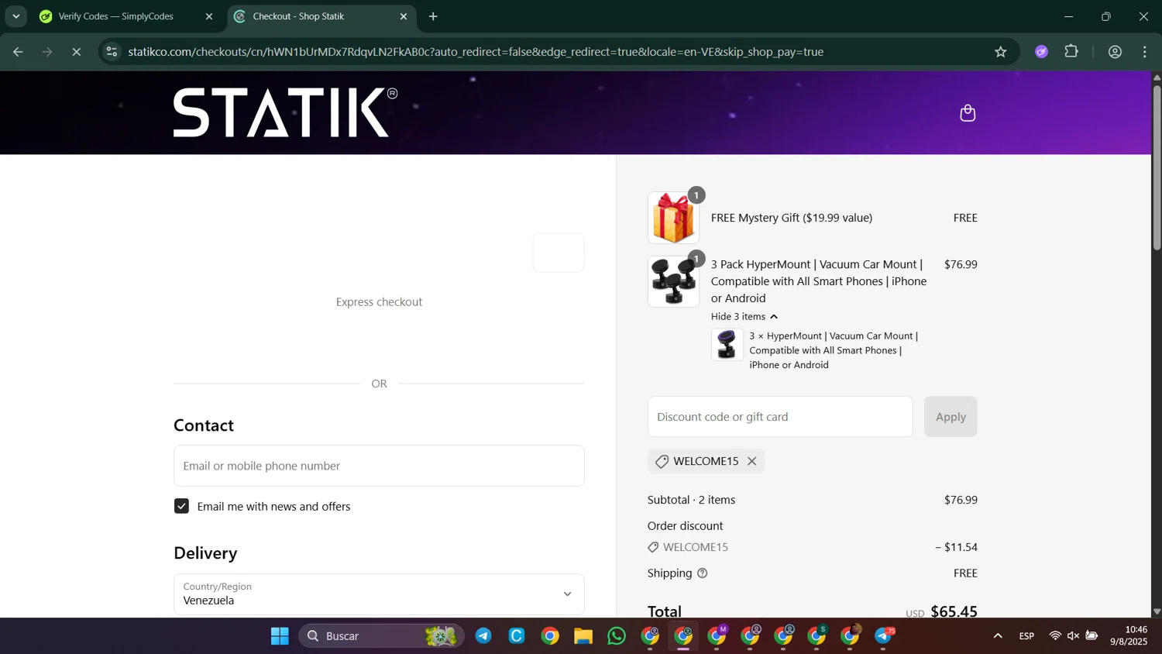This screenshot has width=1162, height=654.
Task: Stop loading the page
Action: click(76, 52)
